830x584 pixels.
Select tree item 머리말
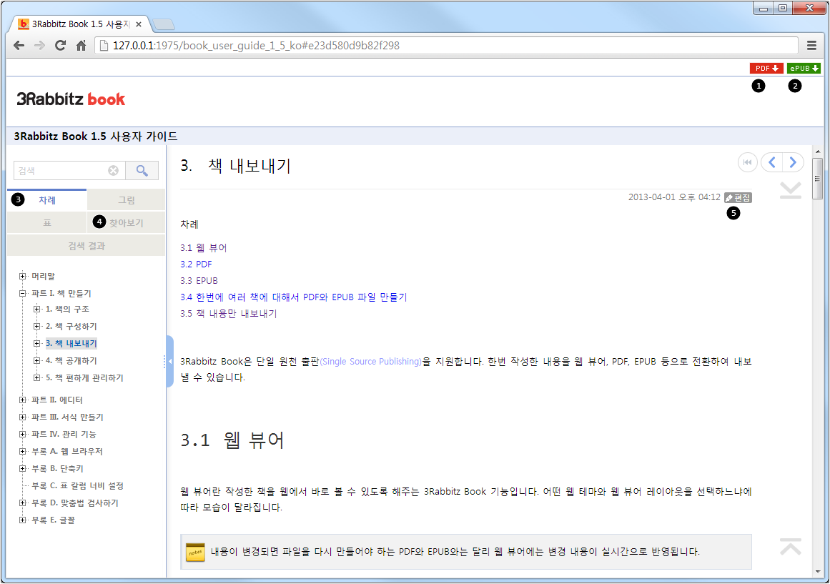click(x=44, y=277)
